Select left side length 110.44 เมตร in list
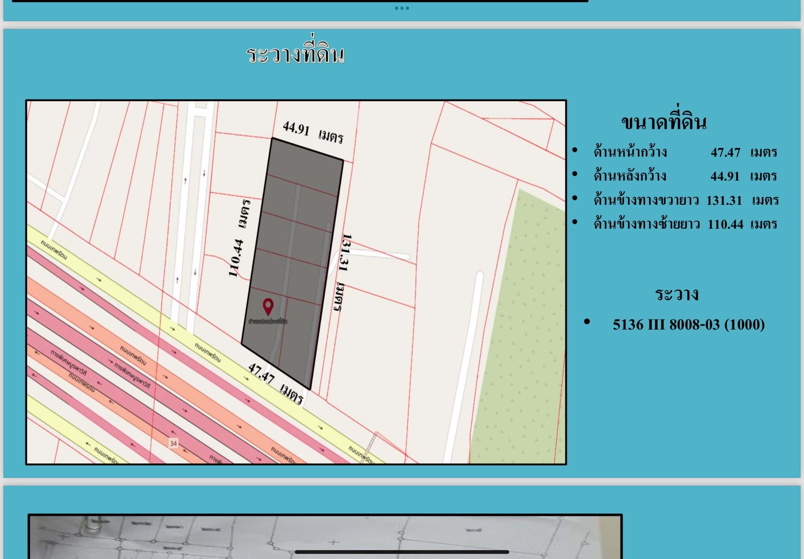Screen dimensions: 804x559 [742, 224]
